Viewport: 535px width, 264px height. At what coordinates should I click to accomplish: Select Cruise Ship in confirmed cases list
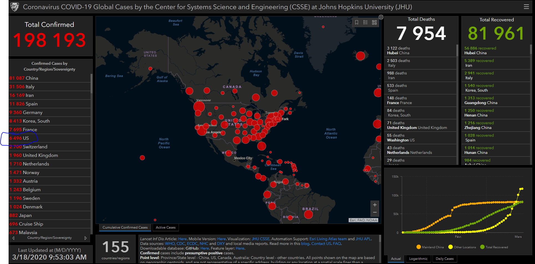pos(50,224)
